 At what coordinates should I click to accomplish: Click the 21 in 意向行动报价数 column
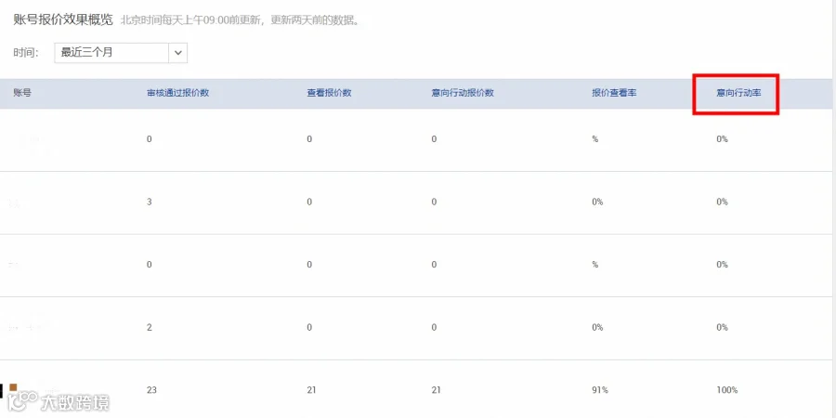(x=437, y=390)
